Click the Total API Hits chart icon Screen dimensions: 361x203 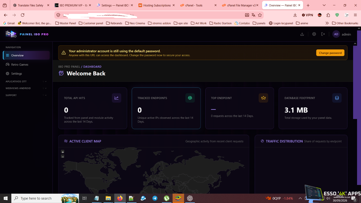pyautogui.click(x=116, y=98)
